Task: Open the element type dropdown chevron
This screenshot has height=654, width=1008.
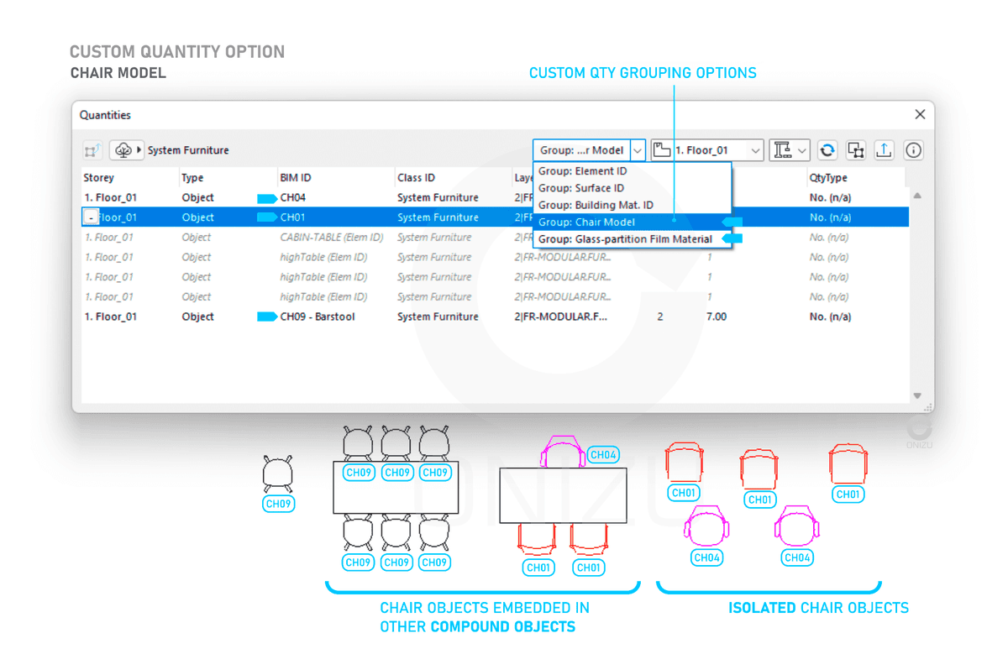Action: 803,149
